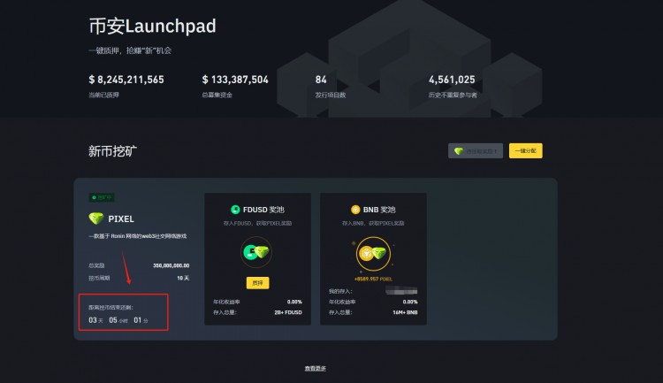This screenshot has width=663, height=383.
Task: Click the yellow 质押 button in FDUSD pool
Action: coord(257,283)
